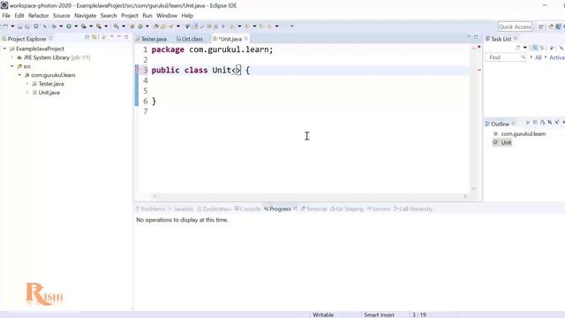Click the Save All toolbar icon
This screenshot has width=565, height=318.
(x=27, y=26)
